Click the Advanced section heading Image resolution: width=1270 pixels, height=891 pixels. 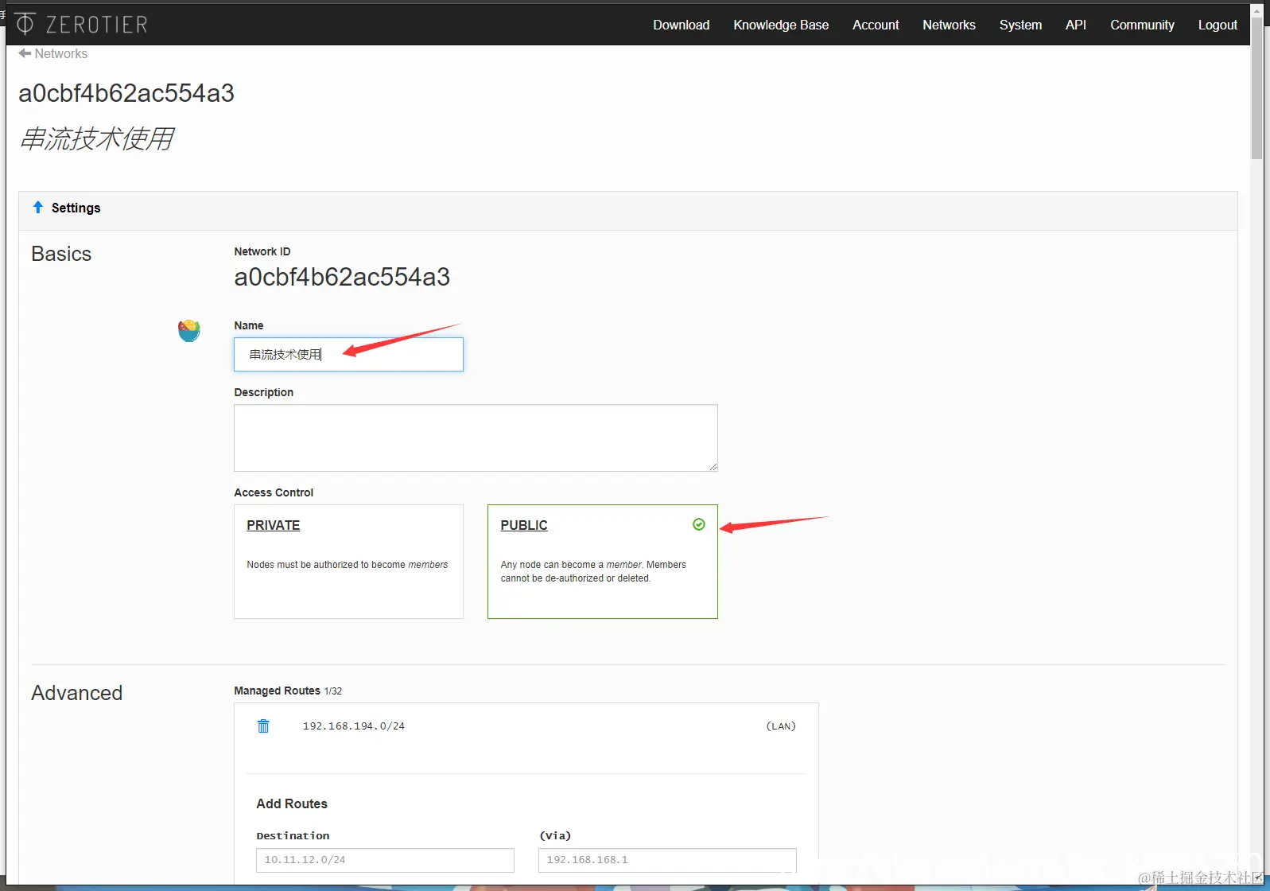click(76, 693)
